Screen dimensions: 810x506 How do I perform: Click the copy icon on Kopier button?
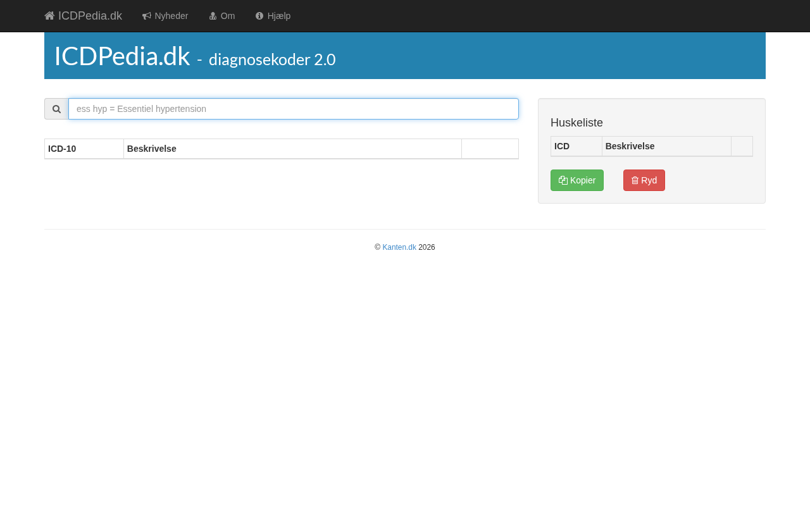click(x=563, y=180)
